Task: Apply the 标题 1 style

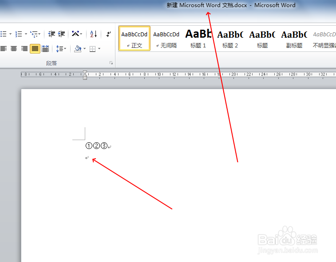Action: pos(198,39)
